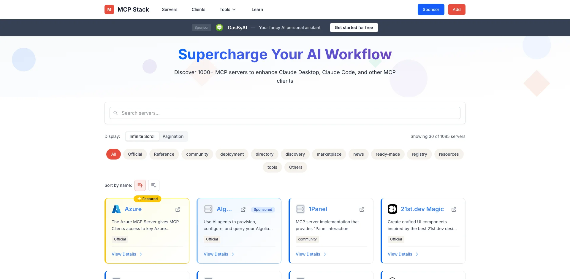Open the Clients nav item
This screenshot has width=570, height=279.
(198, 9)
